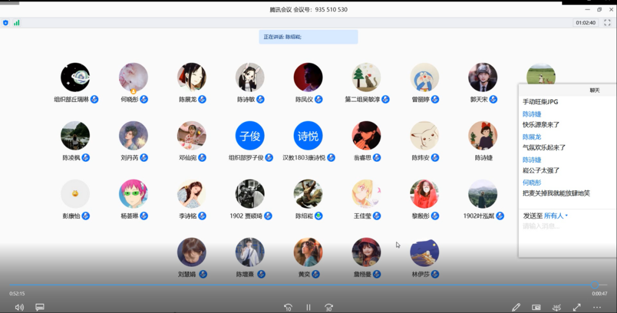Click the green network signal icon
Screen dimensions: 617x313
coord(17,23)
